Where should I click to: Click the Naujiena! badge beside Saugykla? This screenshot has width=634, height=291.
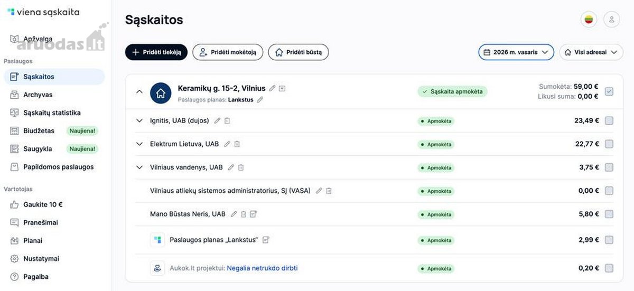coord(82,149)
